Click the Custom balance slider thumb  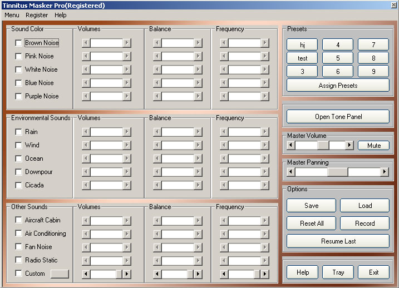tap(190, 274)
